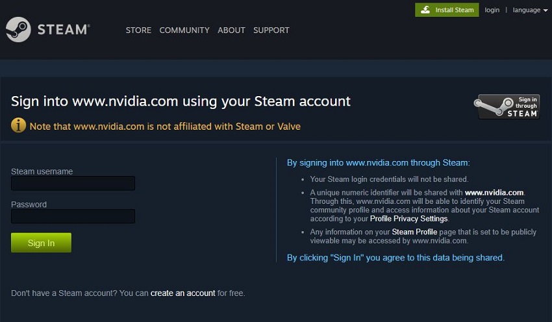Click the 'Sign in through Steam' badge
This screenshot has width=552, height=322.
click(x=508, y=107)
